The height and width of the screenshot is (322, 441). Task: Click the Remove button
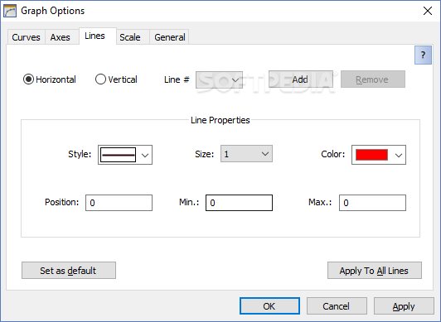click(x=373, y=79)
